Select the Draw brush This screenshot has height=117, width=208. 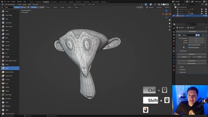(x=10, y=11)
